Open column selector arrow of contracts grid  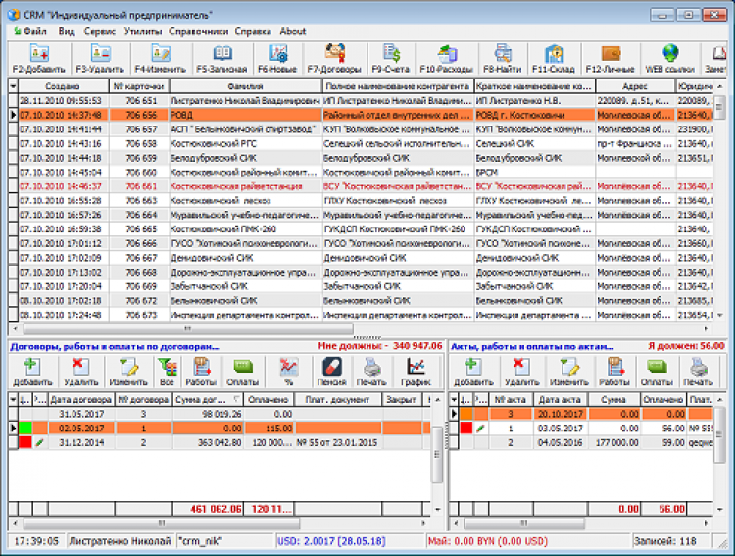[13, 400]
